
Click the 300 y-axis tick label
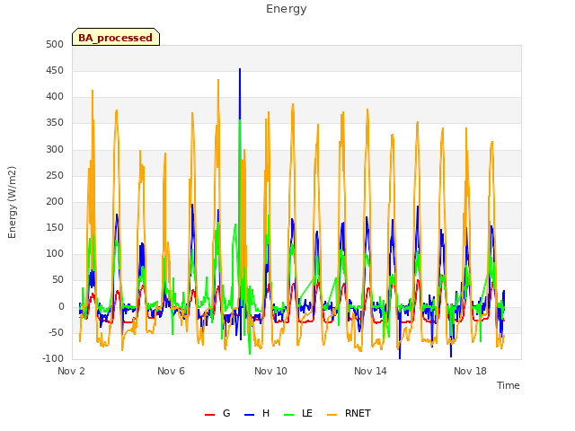[55, 150]
